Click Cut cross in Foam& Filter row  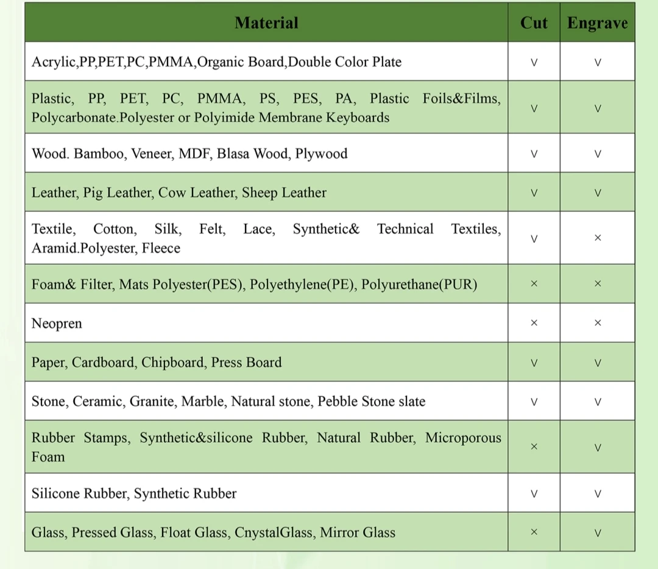pos(534,284)
